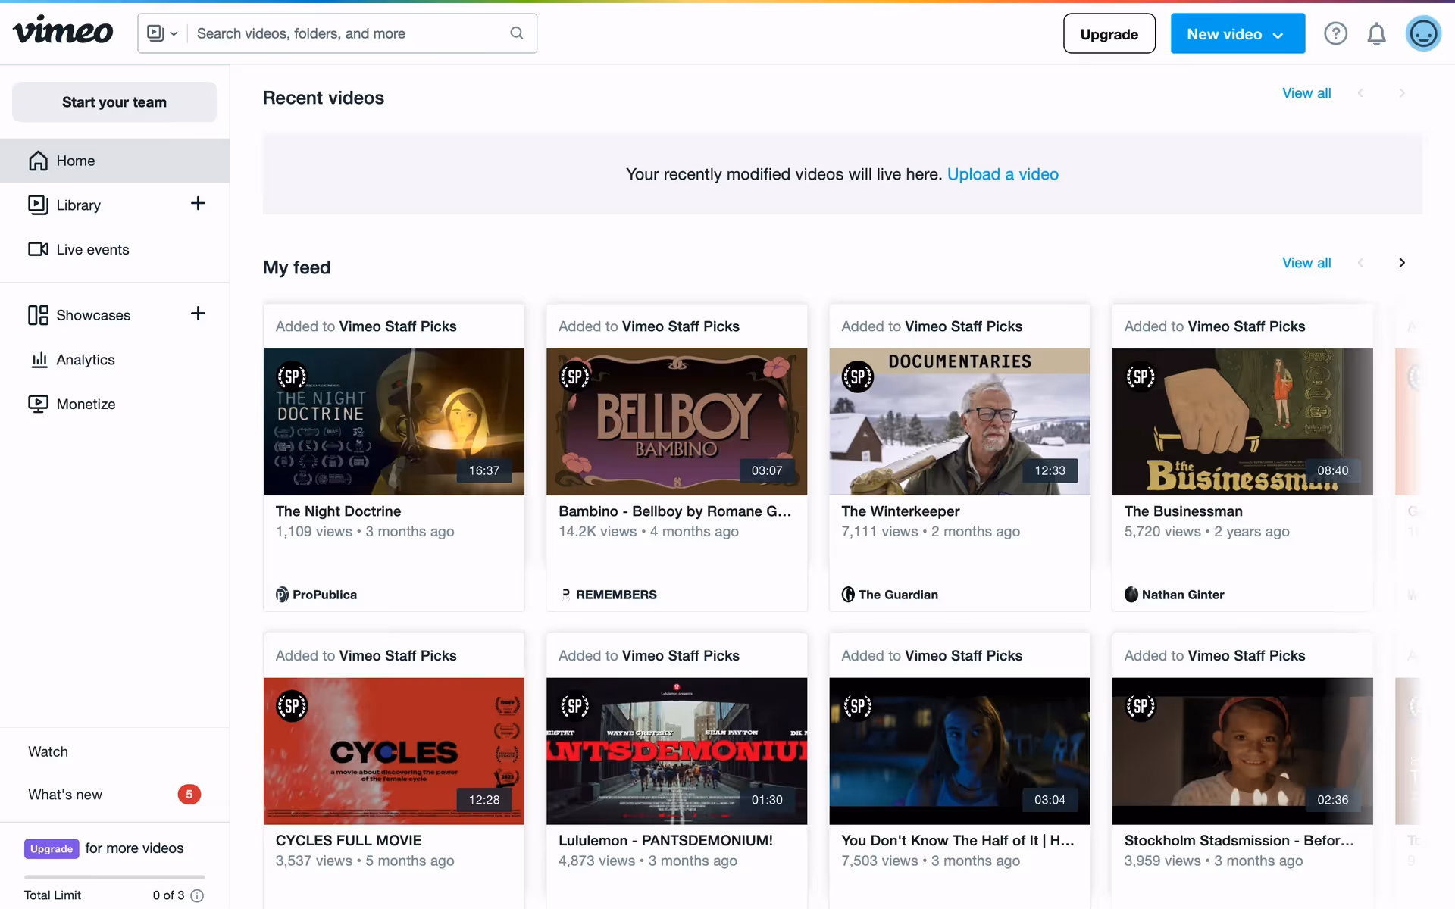
Task: Click the search magnifier icon
Action: (517, 33)
